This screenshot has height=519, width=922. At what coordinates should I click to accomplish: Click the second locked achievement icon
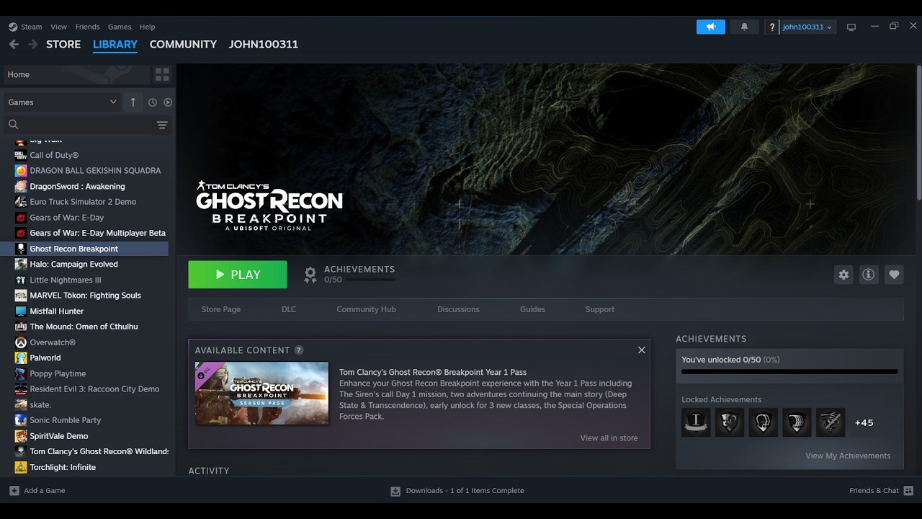pyautogui.click(x=730, y=422)
